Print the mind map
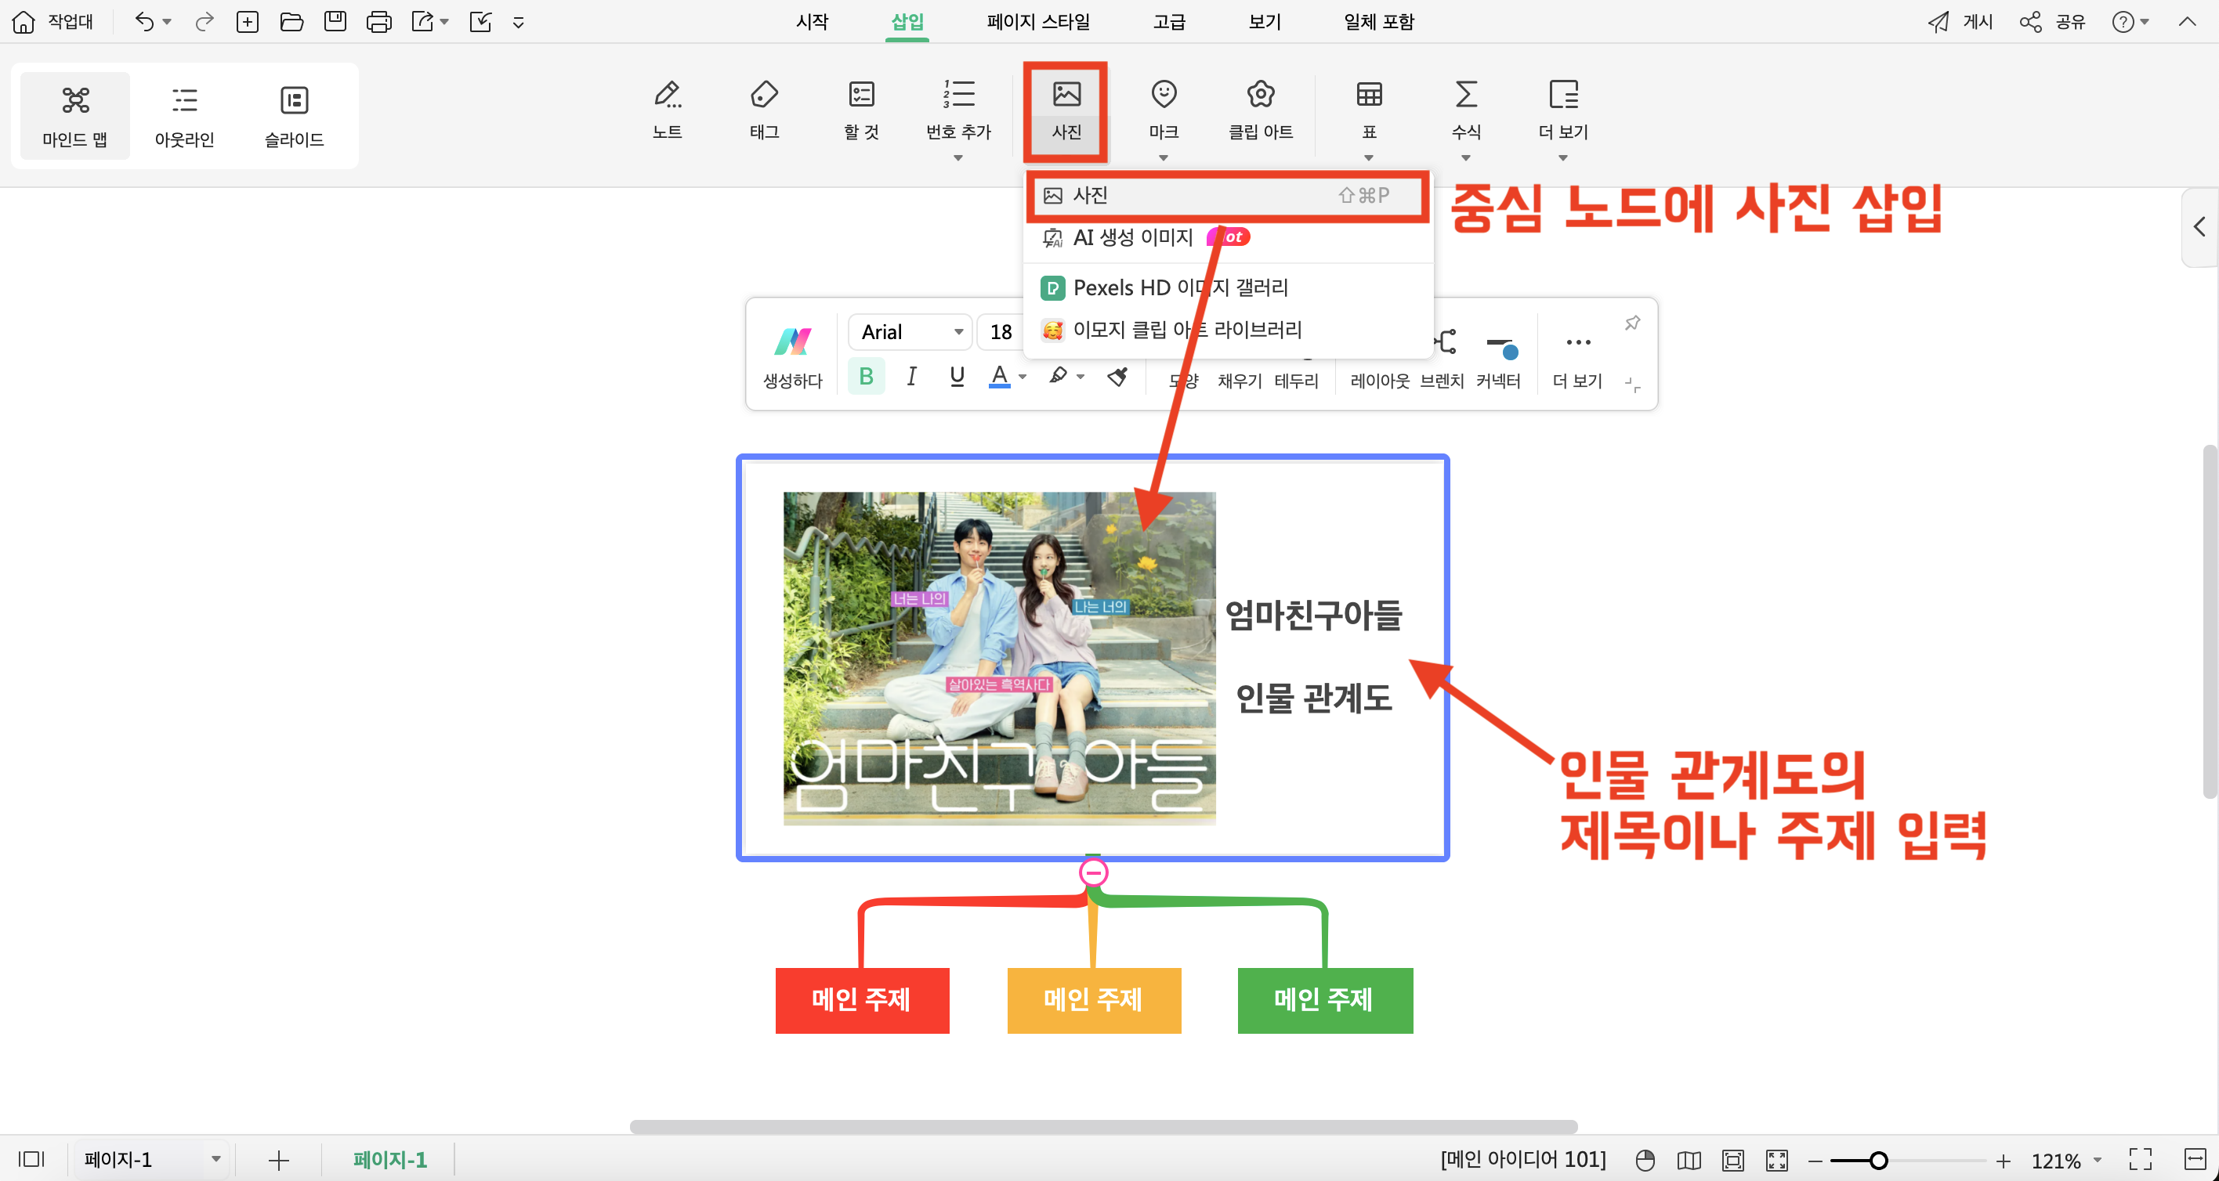The image size is (2219, 1181). coord(379,21)
